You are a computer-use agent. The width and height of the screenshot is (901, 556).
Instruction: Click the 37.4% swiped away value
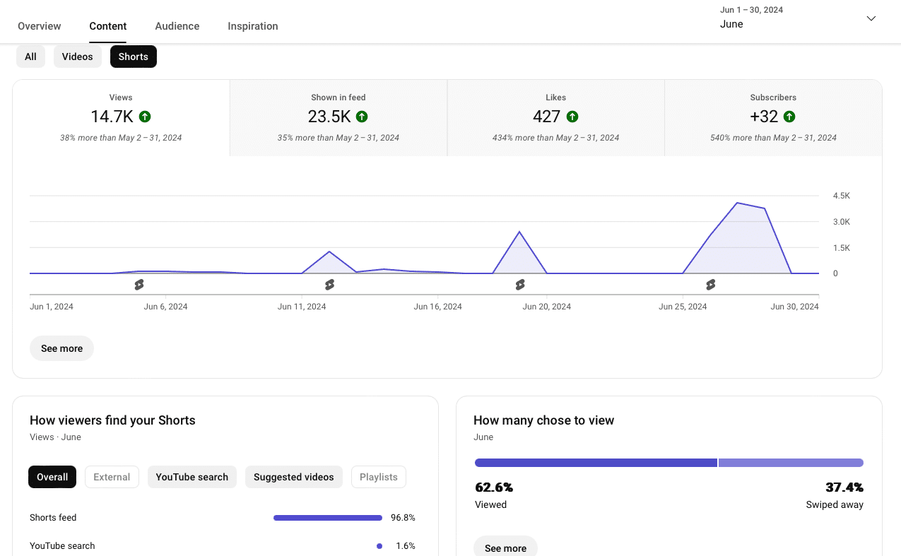pos(844,487)
